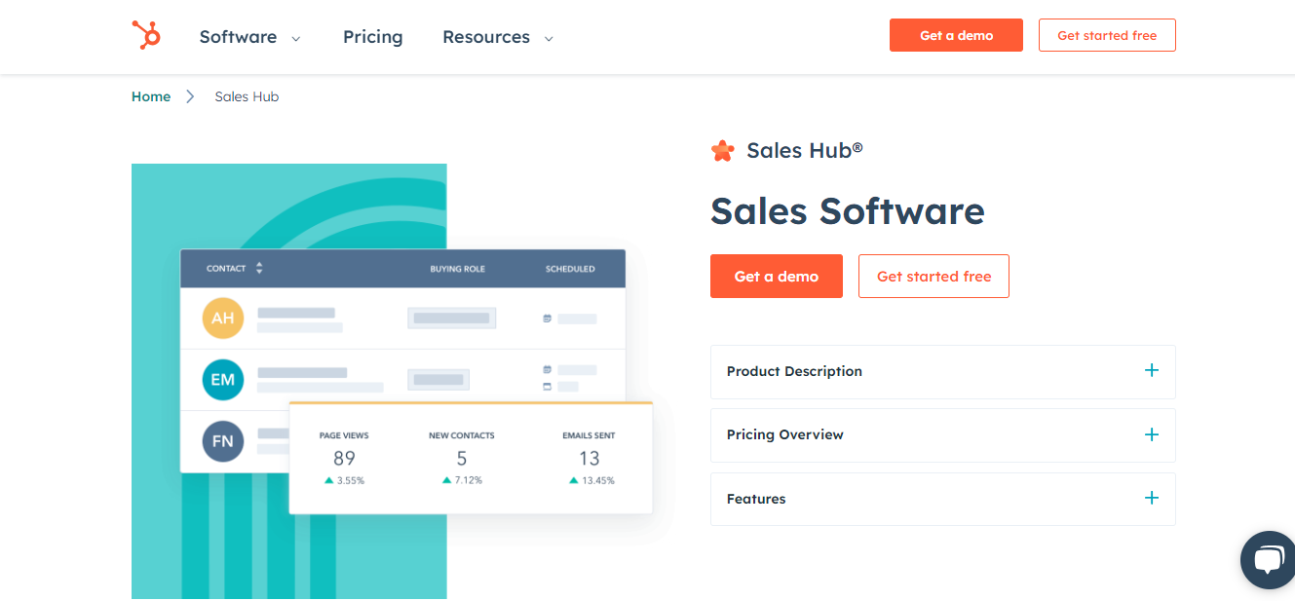This screenshot has width=1295, height=601.
Task: Click the orange Sales Hub star icon
Action: click(722, 150)
